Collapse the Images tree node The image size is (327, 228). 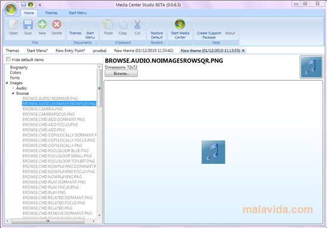point(7,83)
